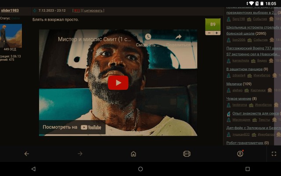
Task: Go forward with browser forward arrow
Action: click(80, 154)
